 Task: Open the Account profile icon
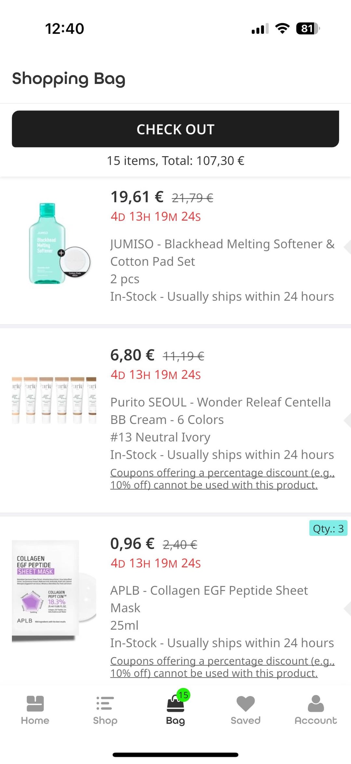(316, 704)
